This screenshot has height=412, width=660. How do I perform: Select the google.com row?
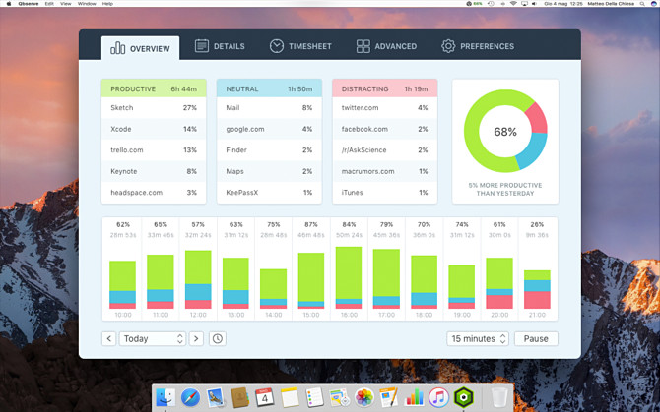(269, 129)
